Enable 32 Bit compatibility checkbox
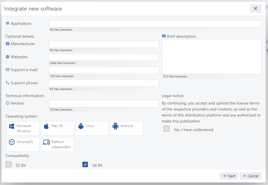This screenshot has height=185, width=268. tap(9, 164)
